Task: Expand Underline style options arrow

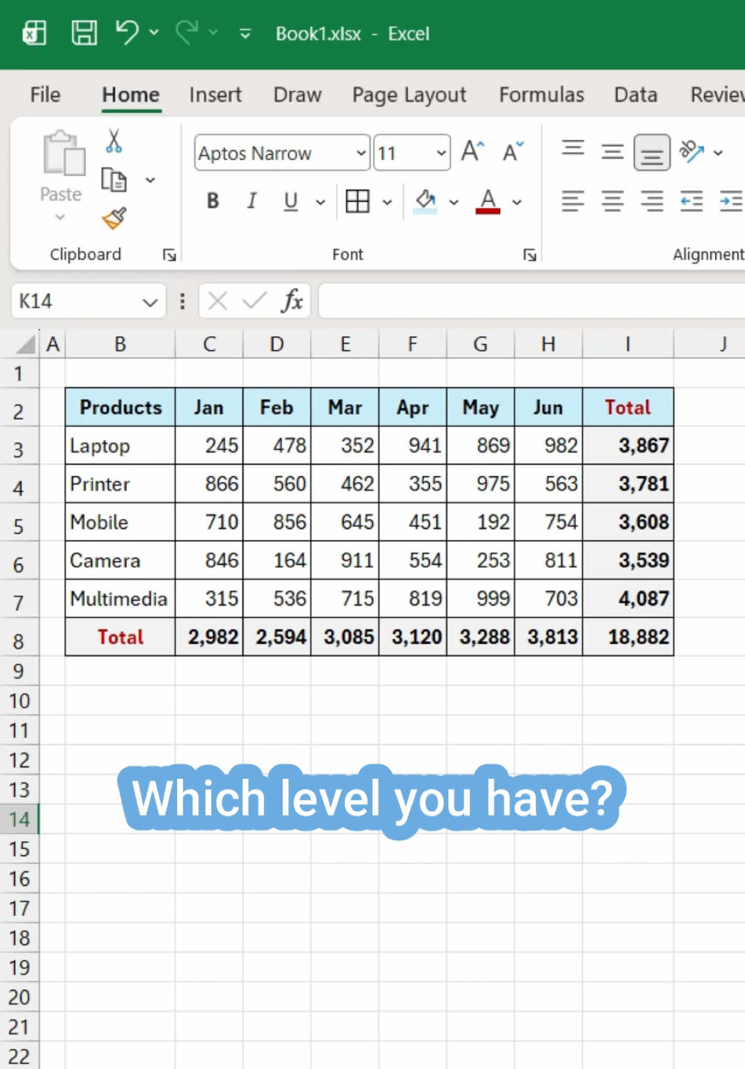Action: tap(320, 202)
